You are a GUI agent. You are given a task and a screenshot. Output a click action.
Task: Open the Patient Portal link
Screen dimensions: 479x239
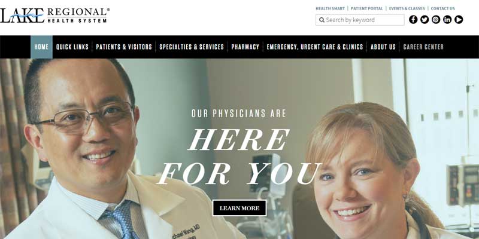pos(366,8)
